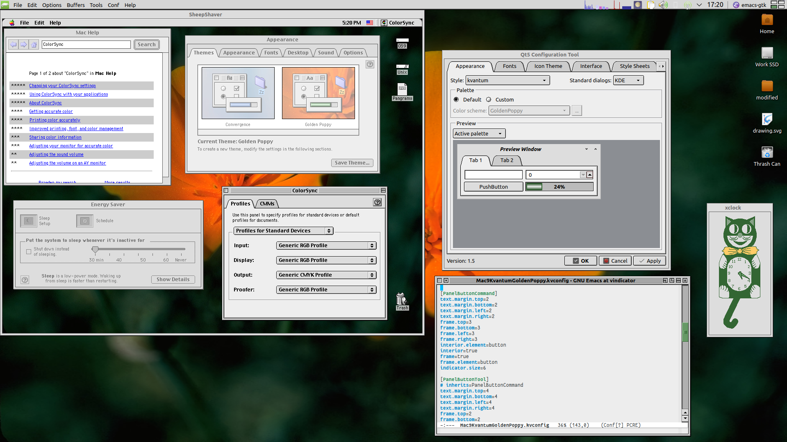This screenshot has width=787, height=442.
Task: Open the Buffers menu in emacs bar
Action: 75,5
